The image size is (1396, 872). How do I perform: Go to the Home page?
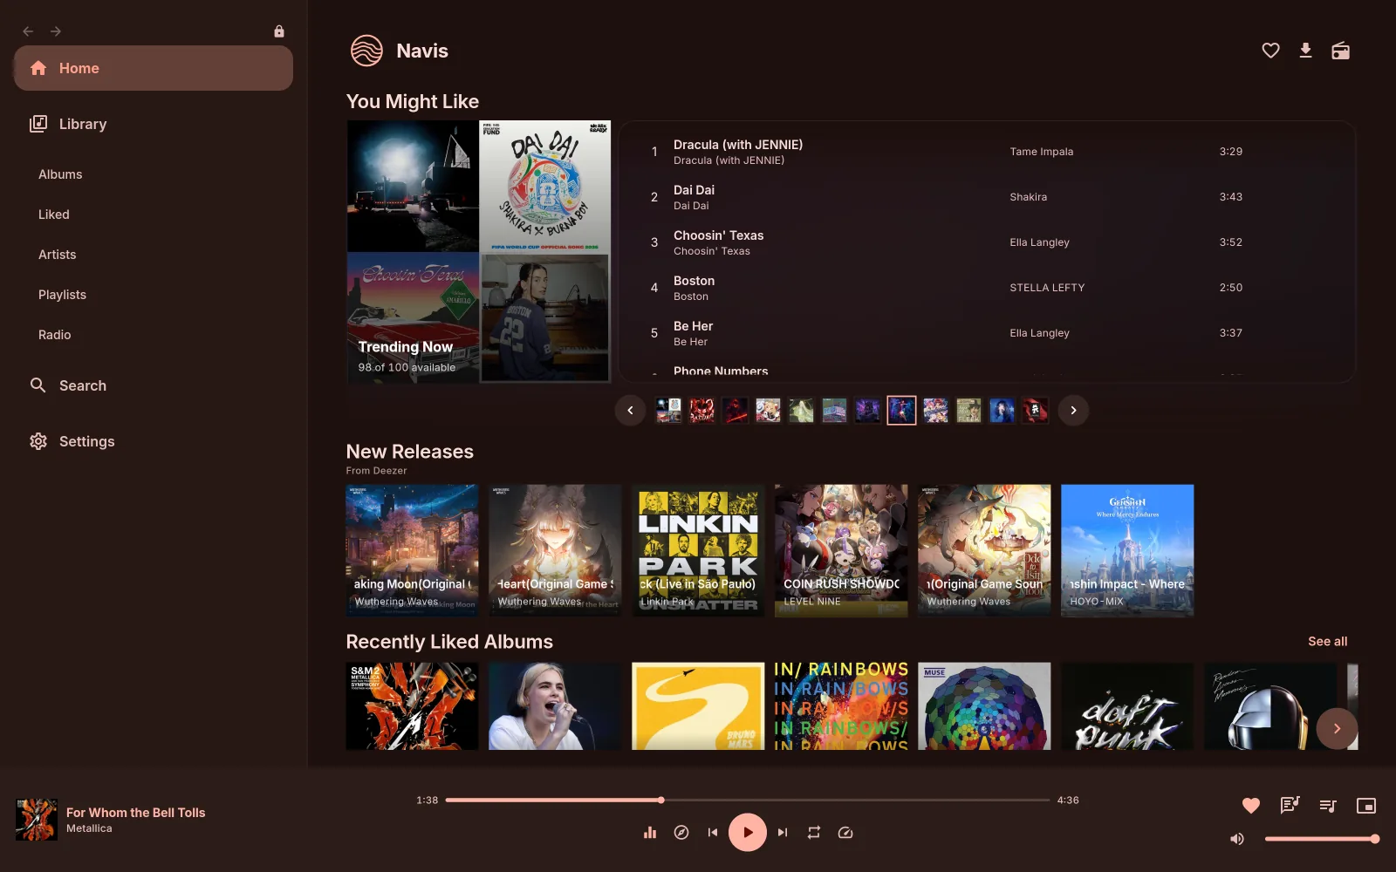[154, 68]
